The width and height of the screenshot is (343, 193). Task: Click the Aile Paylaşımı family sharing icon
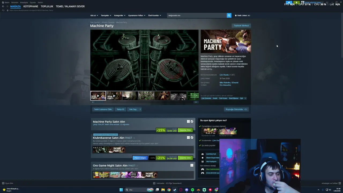203,161
